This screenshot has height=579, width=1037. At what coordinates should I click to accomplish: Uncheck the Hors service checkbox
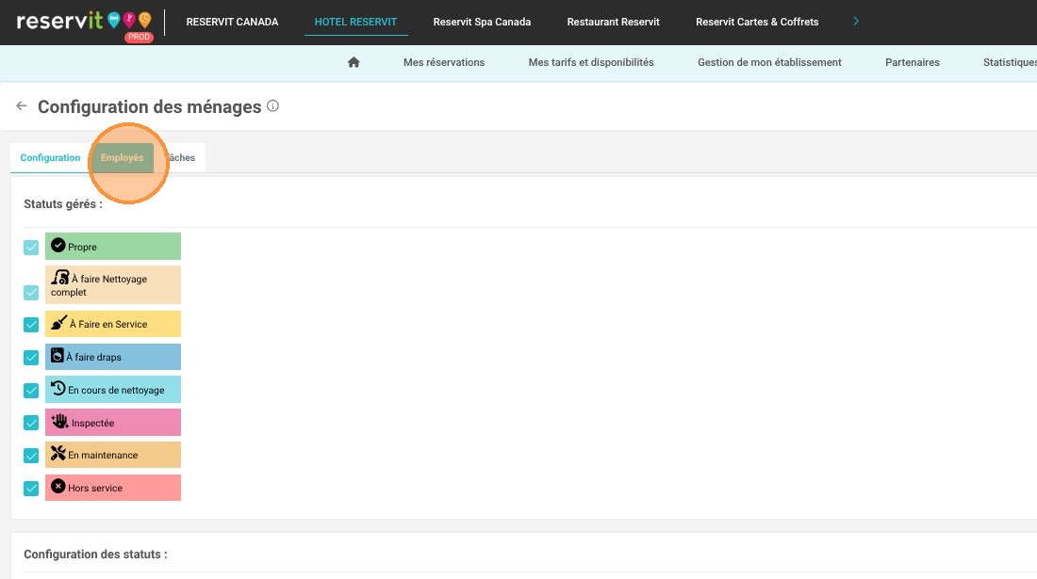tap(31, 489)
